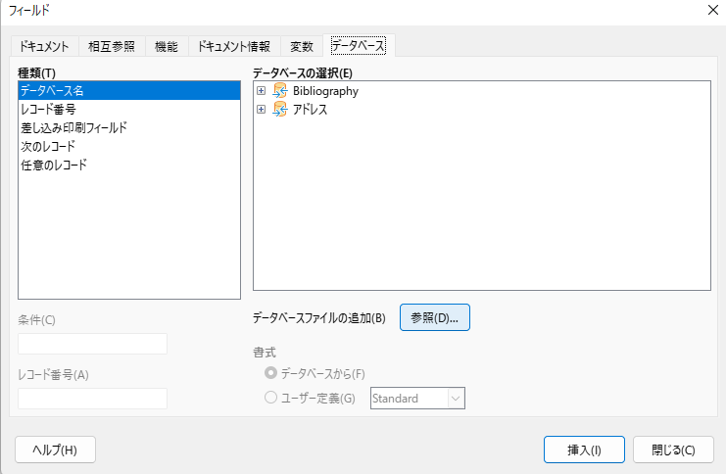This screenshot has height=474, width=726.
Task: Open the ドキュメント情報 tab
Action: 233,46
